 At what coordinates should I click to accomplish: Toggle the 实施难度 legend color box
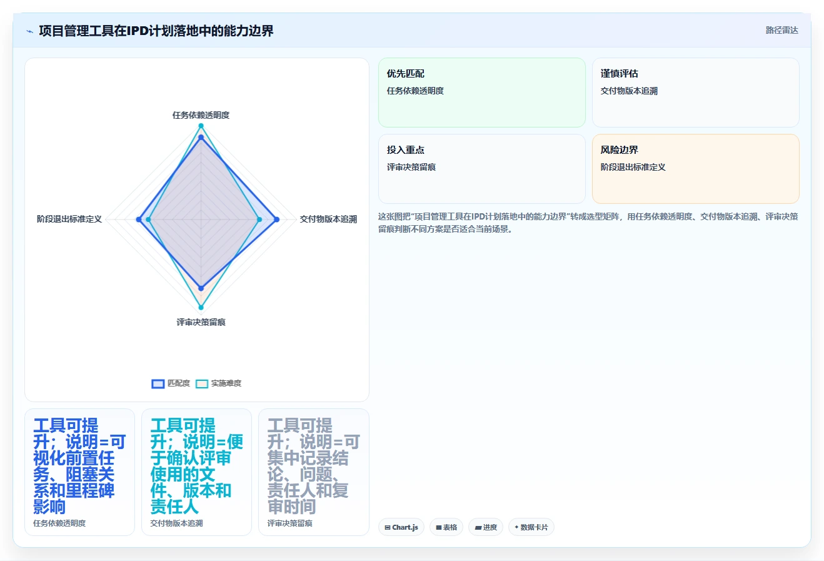pyautogui.click(x=202, y=383)
